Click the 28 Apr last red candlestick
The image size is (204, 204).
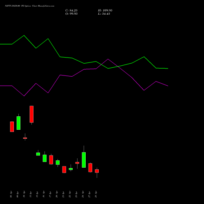(97, 171)
